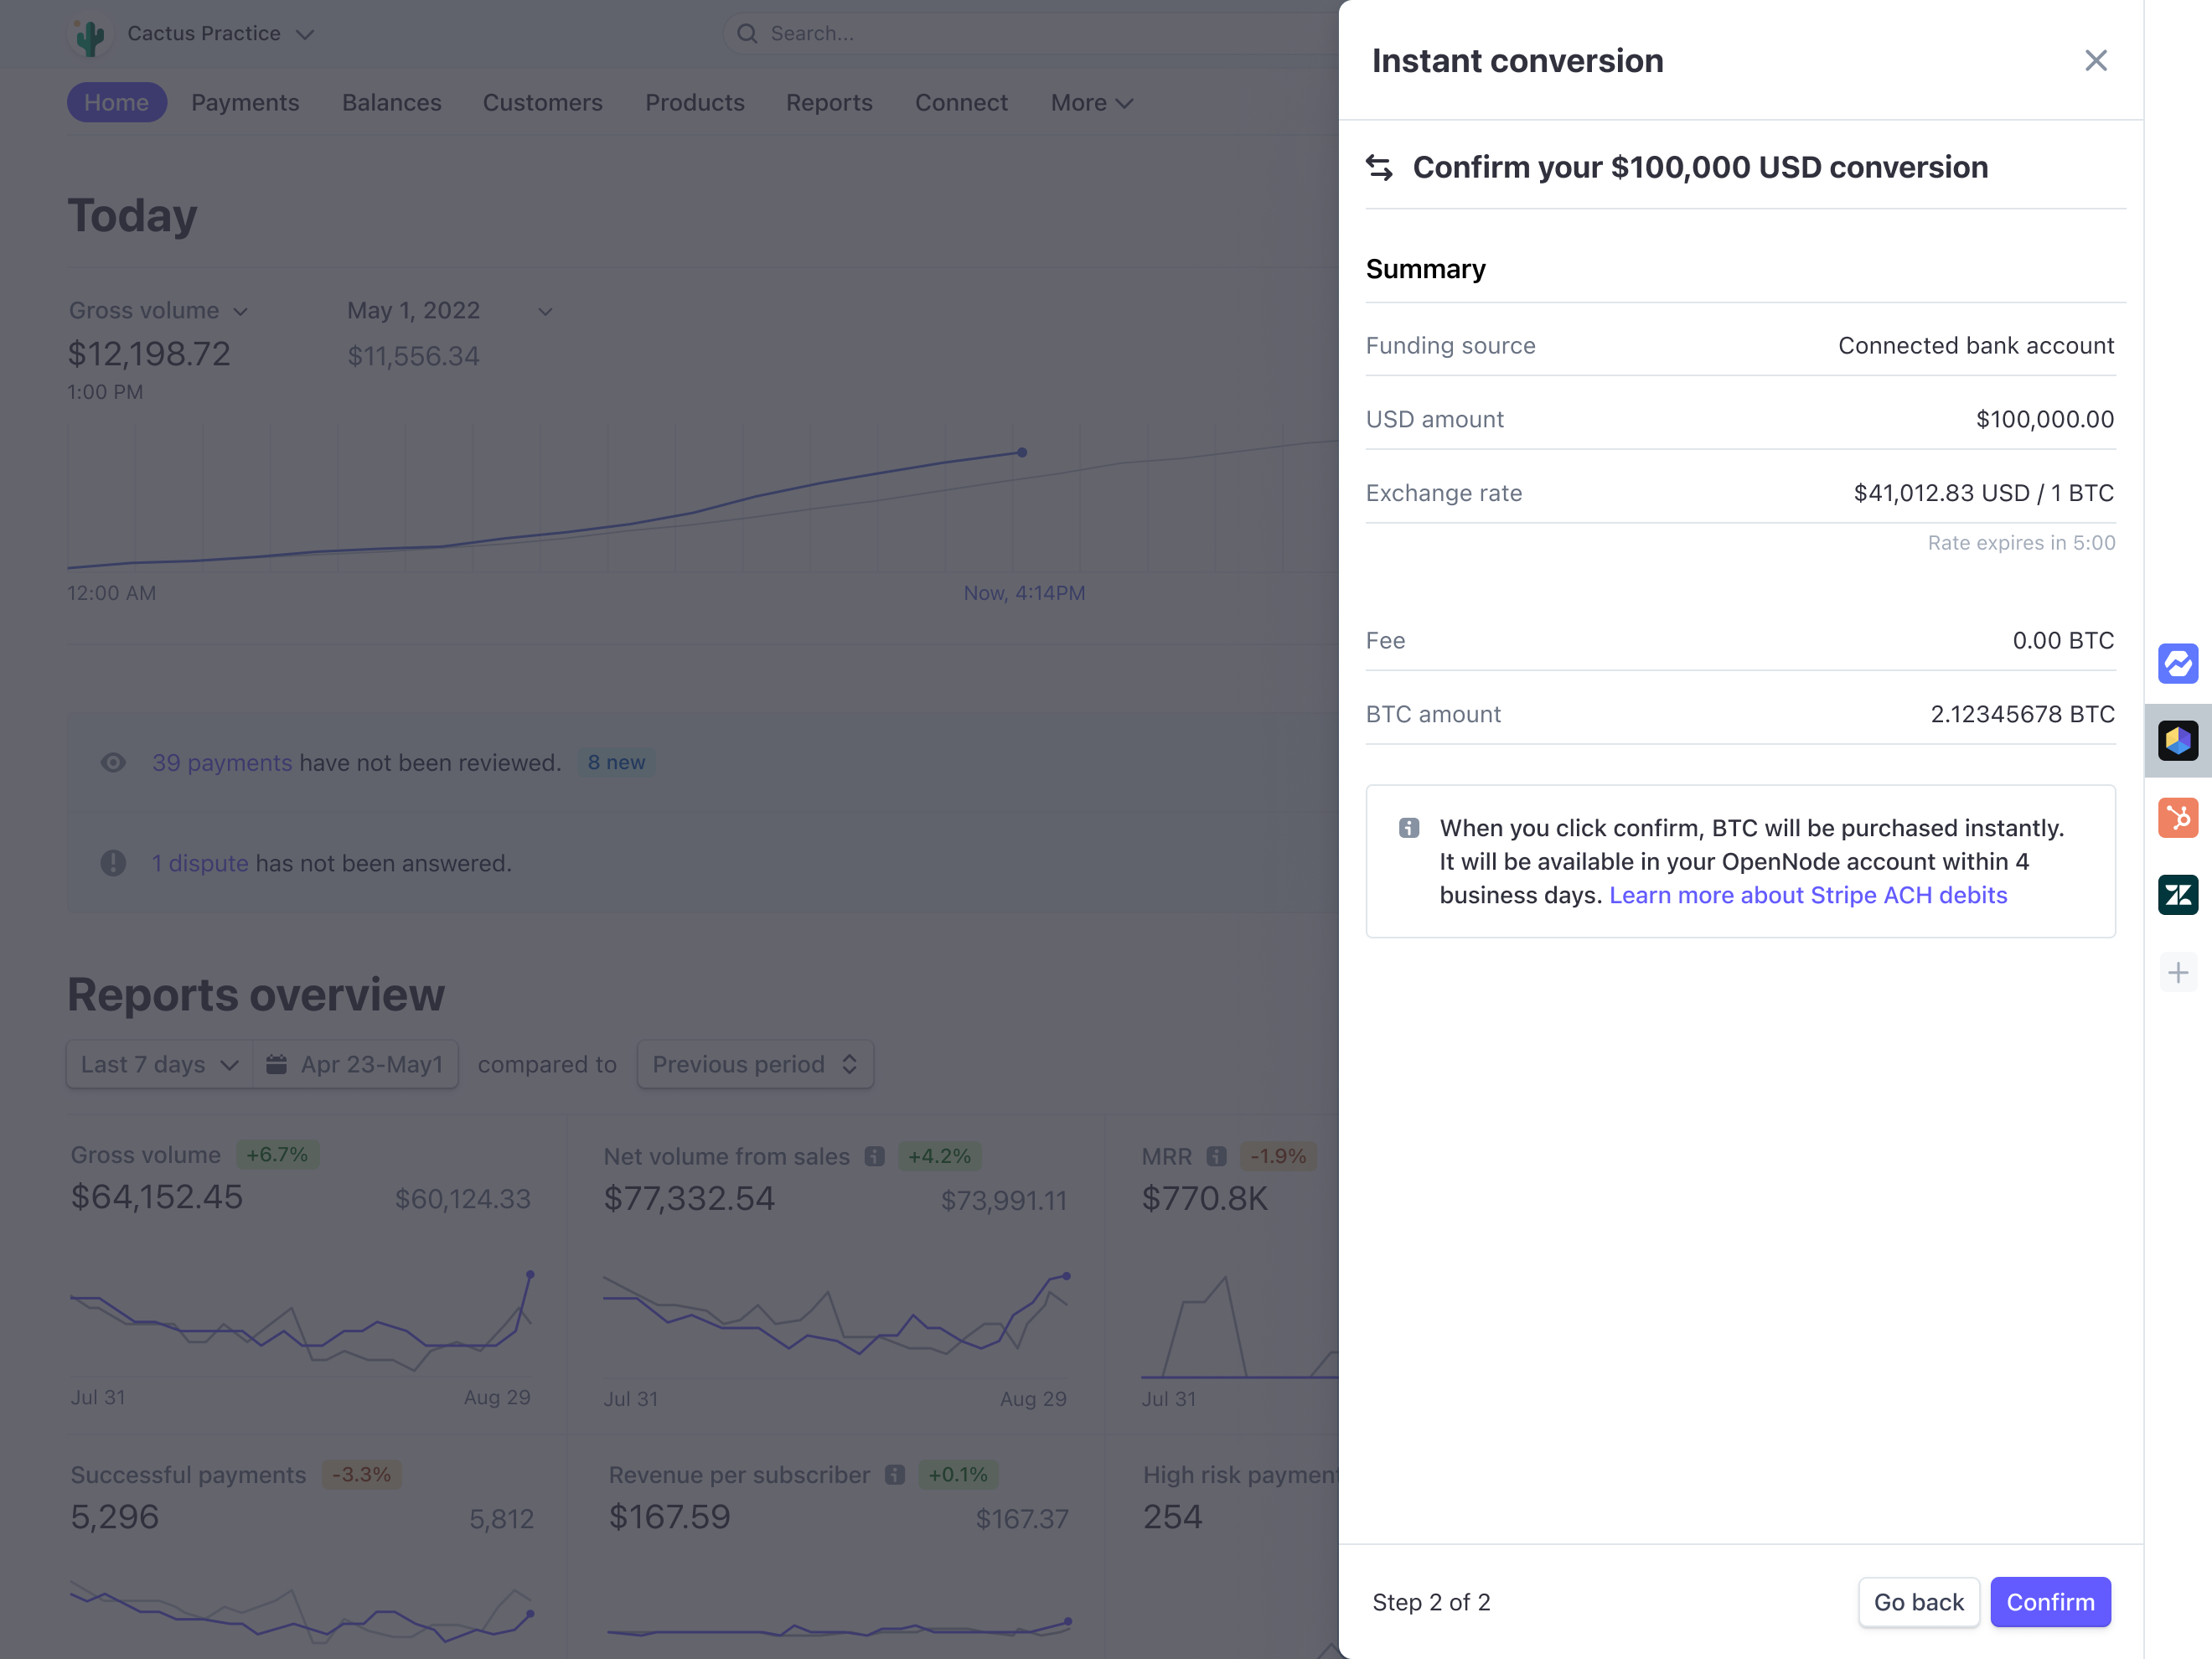Open the Previous period comparison selector
The height and width of the screenshot is (1659, 2212).
point(754,1064)
